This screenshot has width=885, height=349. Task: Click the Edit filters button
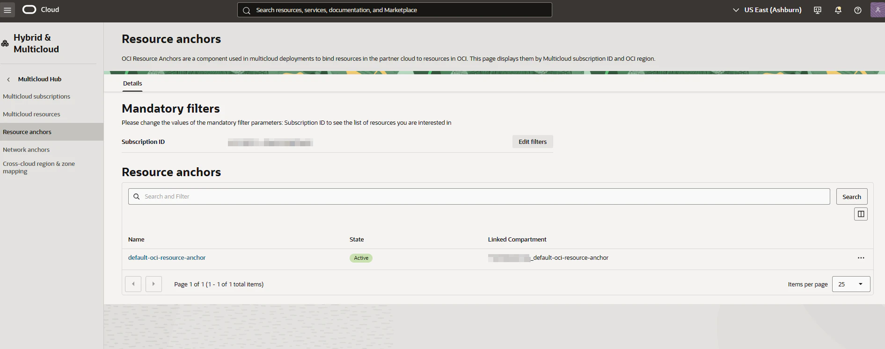533,142
